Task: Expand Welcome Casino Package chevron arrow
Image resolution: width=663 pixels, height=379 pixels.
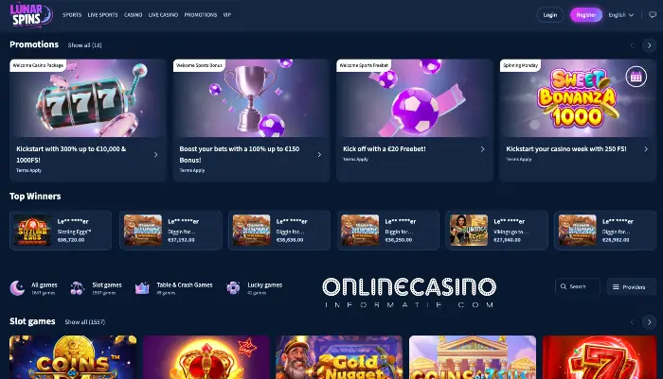Action: coord(155,155)
